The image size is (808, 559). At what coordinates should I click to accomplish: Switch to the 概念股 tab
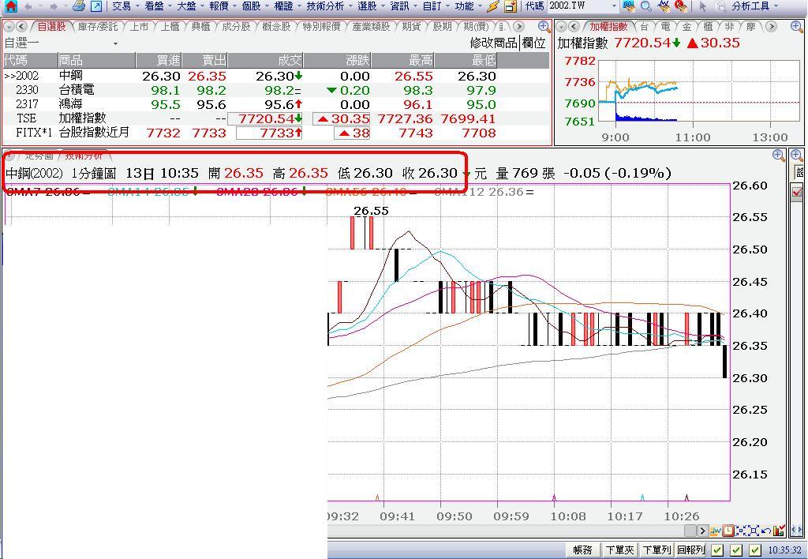(276, 26)
